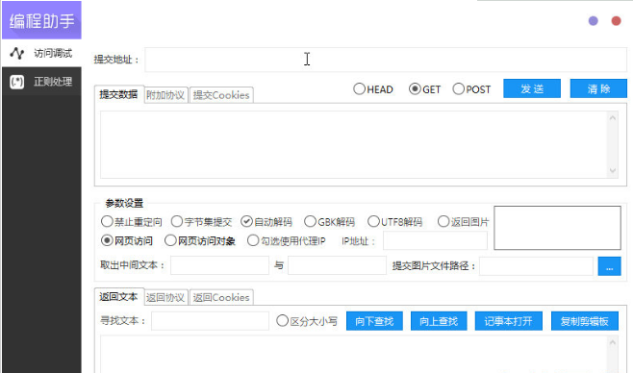The image size is (633, 373).
Task: Toggle the 自动解码 option
Action: (x=266, y=221)
